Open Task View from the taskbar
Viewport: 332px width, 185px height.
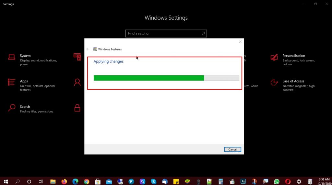tap(41, 181)
